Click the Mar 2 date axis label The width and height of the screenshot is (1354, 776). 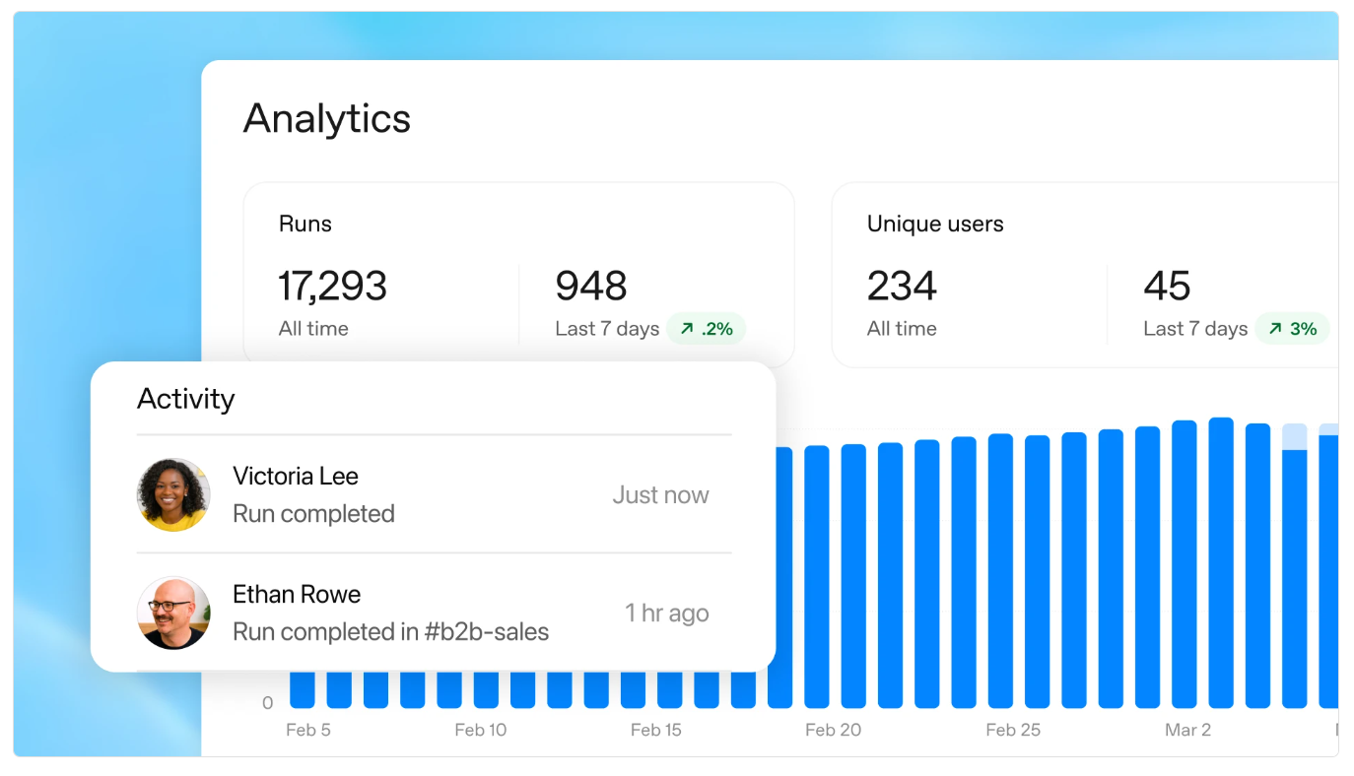1187,731
